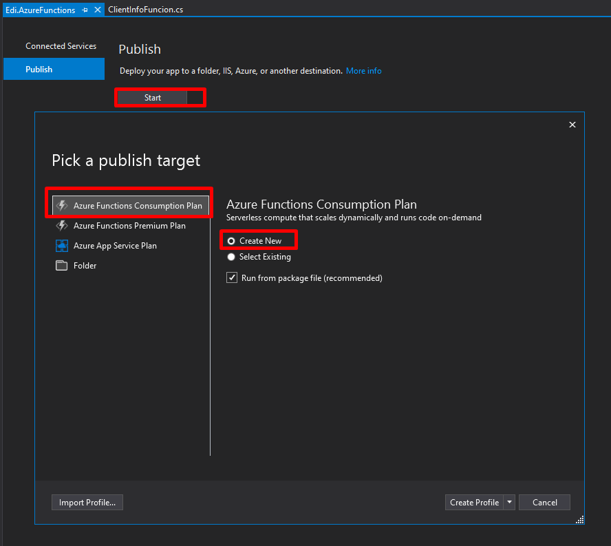
Task: Click the Folder target icon
Action: (61, 266)
